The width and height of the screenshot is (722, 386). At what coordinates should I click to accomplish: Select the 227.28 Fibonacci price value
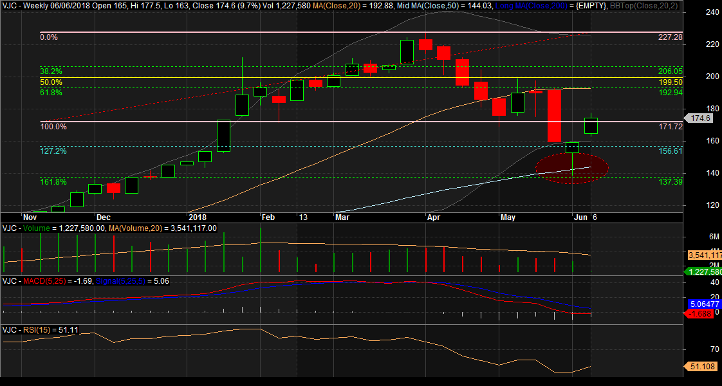click(670, 37)
